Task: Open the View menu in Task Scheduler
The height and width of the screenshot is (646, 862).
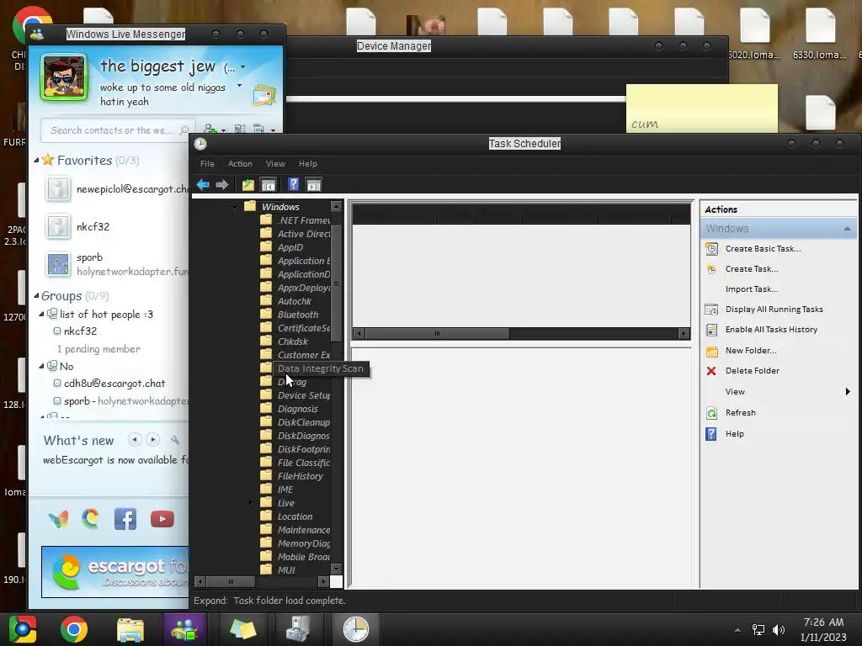Action: pos(275,164)
